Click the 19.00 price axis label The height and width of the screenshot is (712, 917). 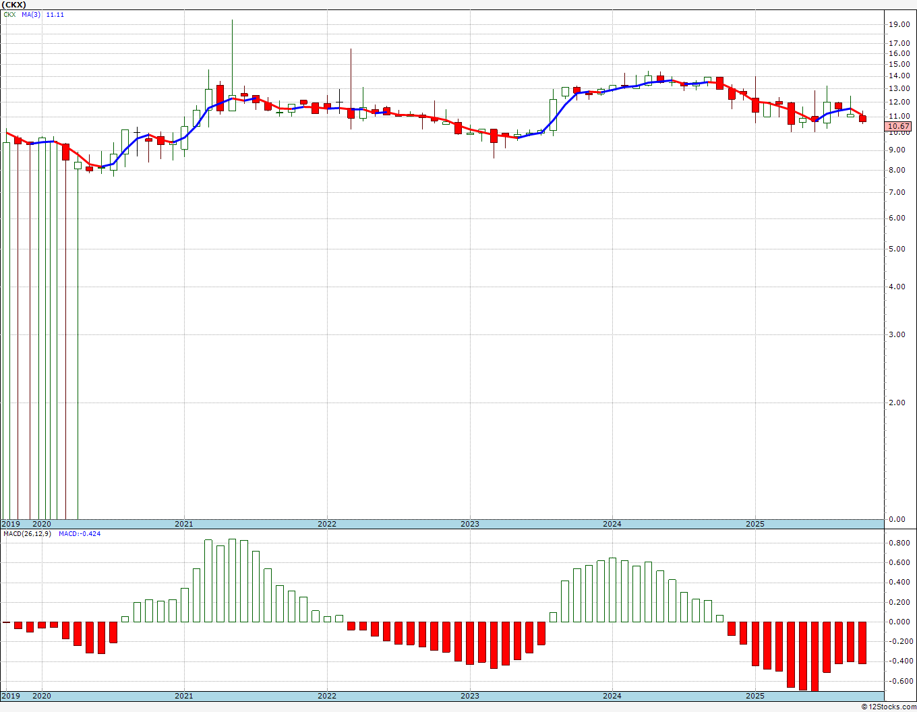point(898,24)
